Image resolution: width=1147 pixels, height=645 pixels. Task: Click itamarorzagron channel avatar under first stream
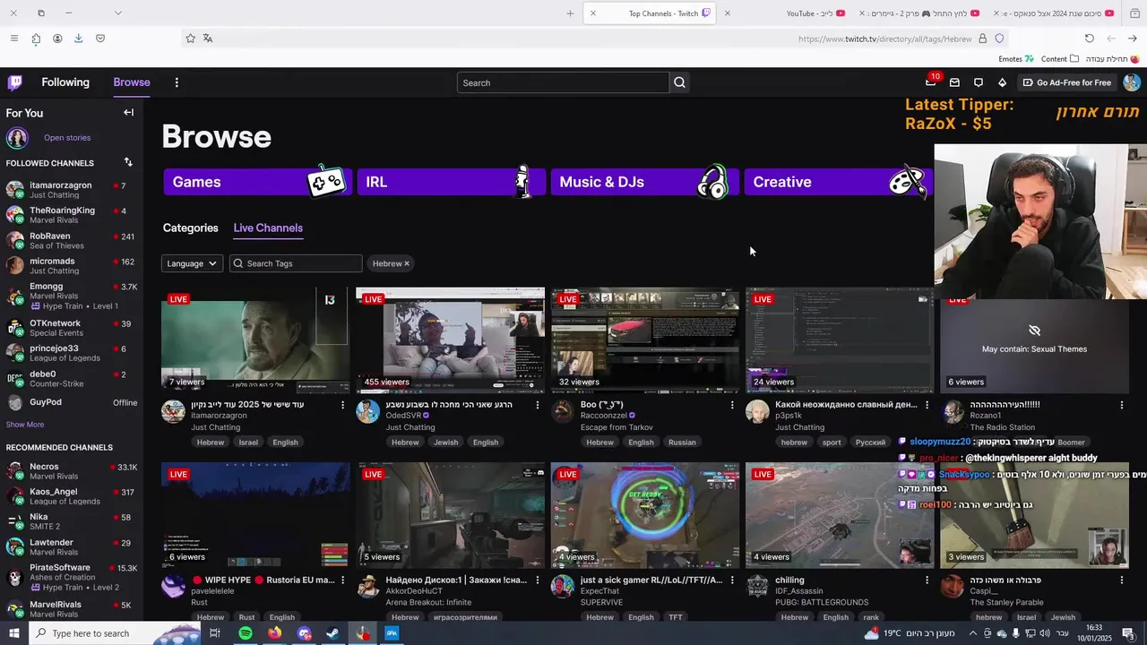tap(173, 411)
